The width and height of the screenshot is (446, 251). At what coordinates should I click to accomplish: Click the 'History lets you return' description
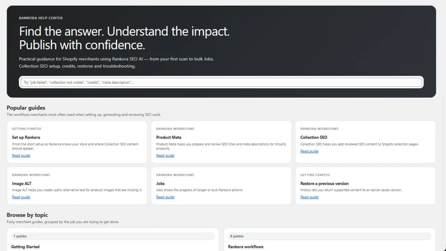coord(351,190)
